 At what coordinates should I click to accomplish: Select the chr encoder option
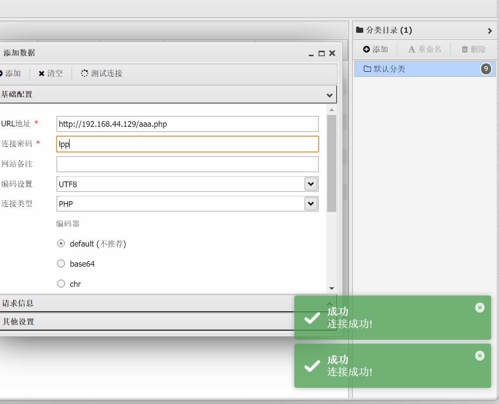point(61,284)
